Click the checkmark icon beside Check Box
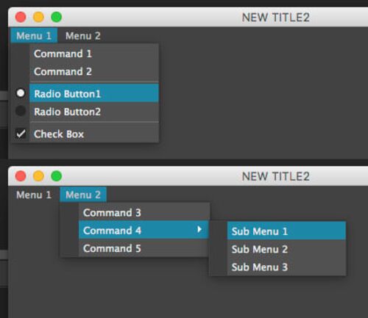Viewport: 368px width, 318px height. click(21, 134)
